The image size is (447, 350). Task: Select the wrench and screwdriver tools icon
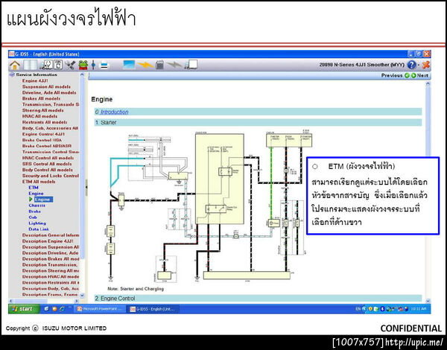coord(70,65)
